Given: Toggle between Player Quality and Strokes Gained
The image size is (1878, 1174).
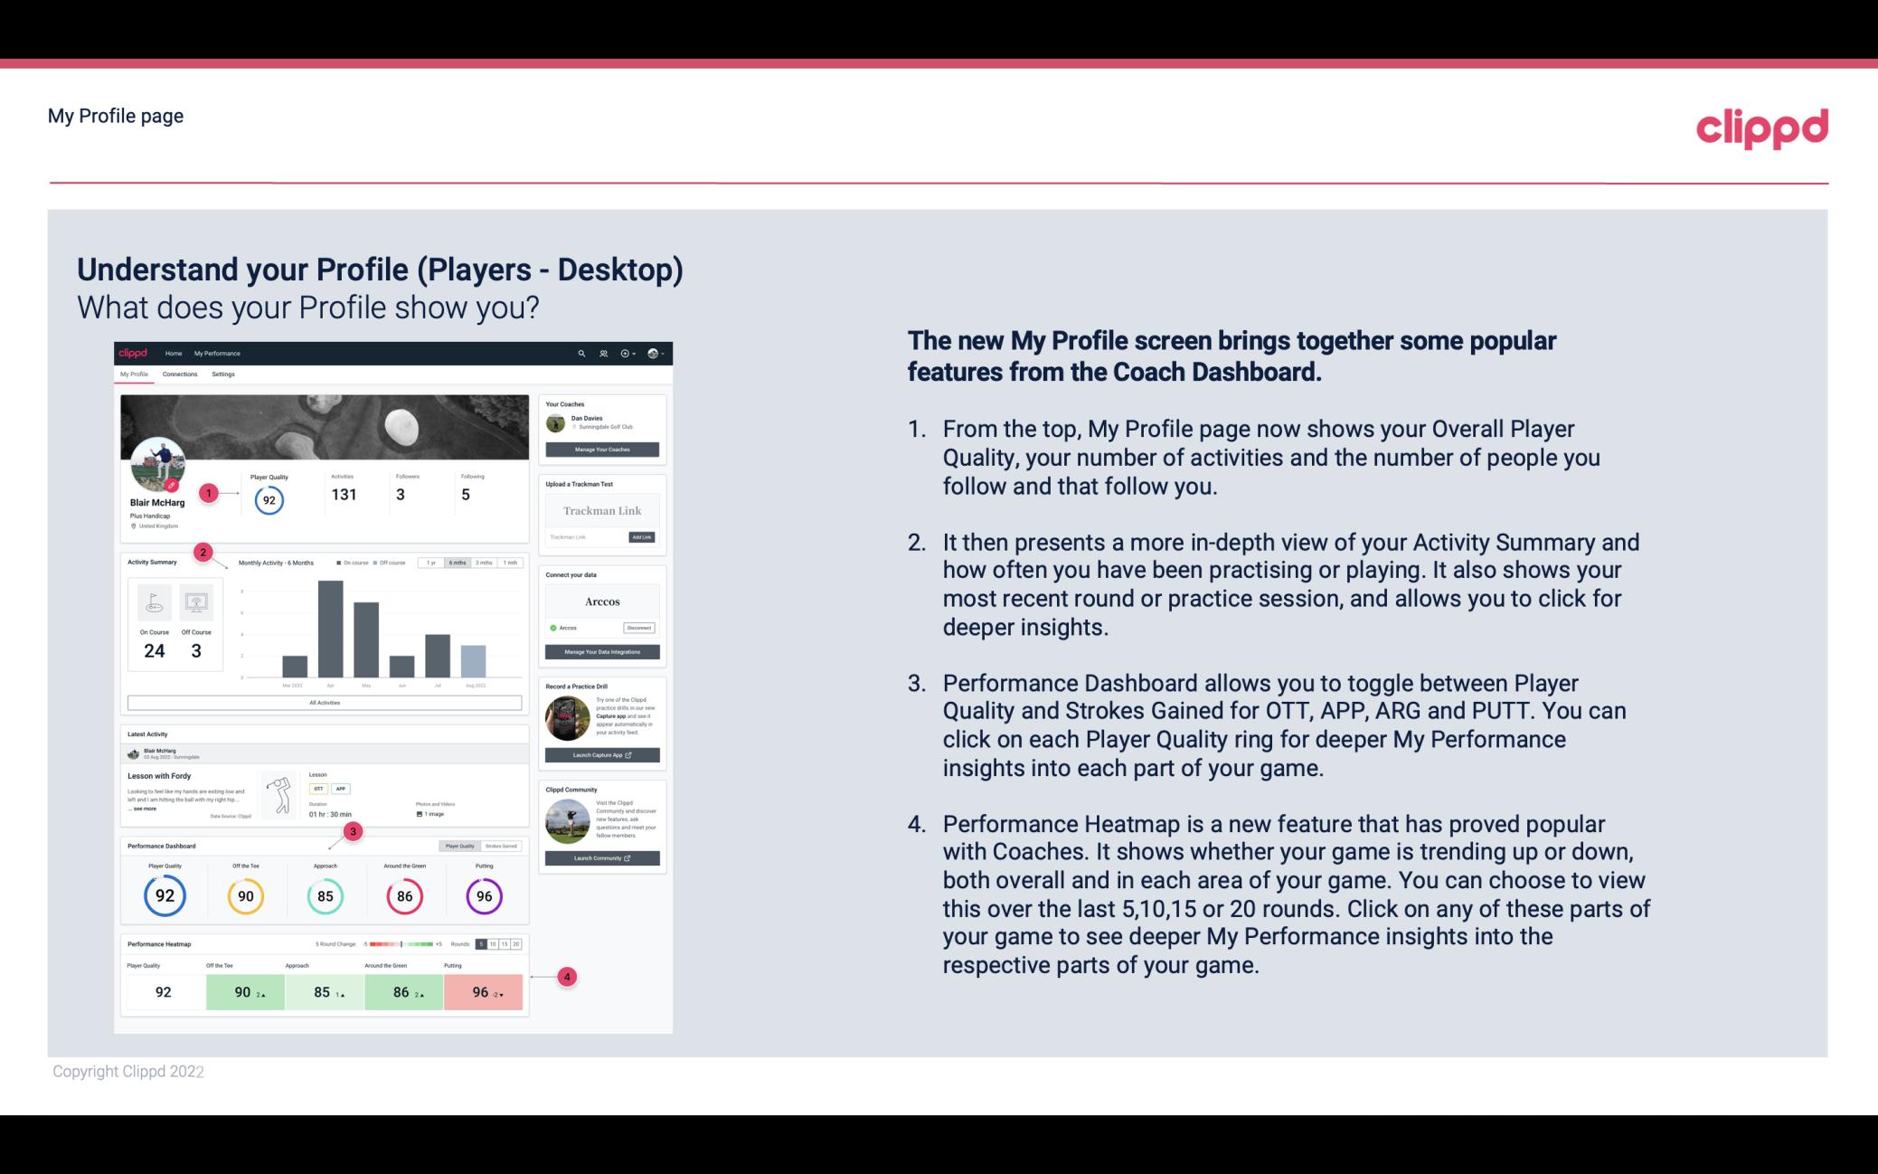Looking at the screenshot, I should [480, 846].
